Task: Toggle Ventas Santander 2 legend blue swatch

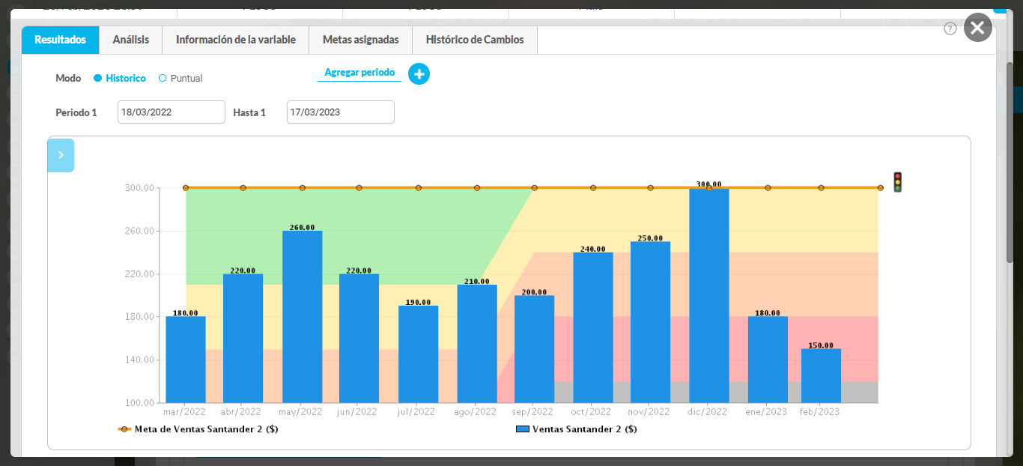Action: [523, 429]
